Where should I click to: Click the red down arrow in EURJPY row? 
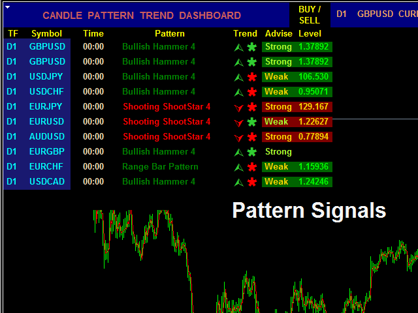click(x=239, y=108)
